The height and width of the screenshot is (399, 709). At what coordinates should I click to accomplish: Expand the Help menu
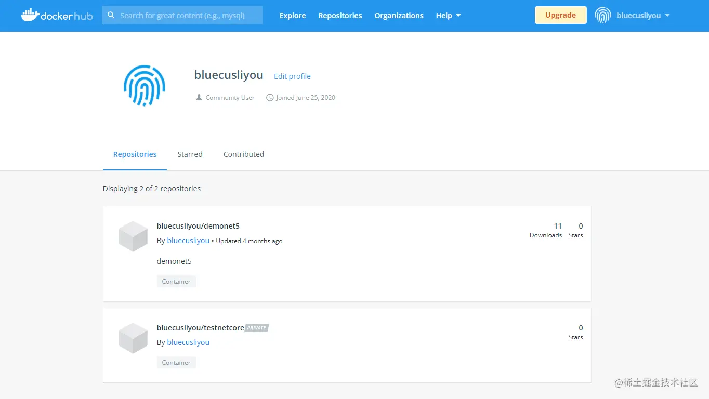click(448, 16)
